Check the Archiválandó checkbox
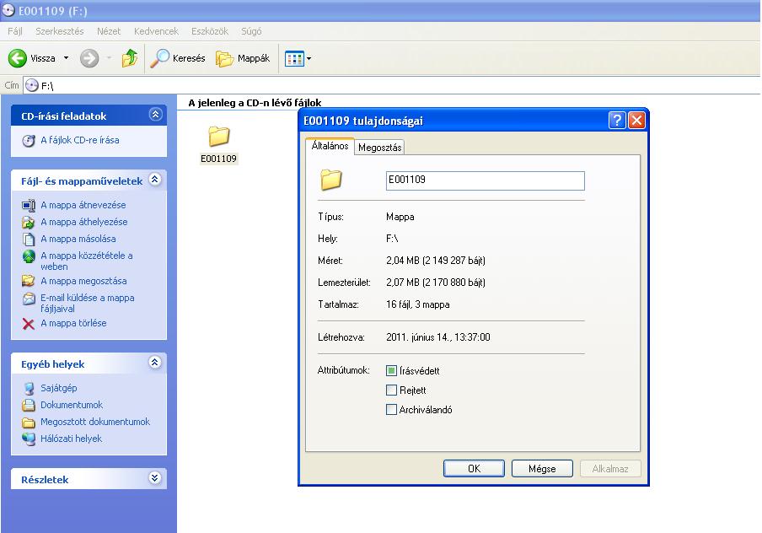 tap(391, 410)
